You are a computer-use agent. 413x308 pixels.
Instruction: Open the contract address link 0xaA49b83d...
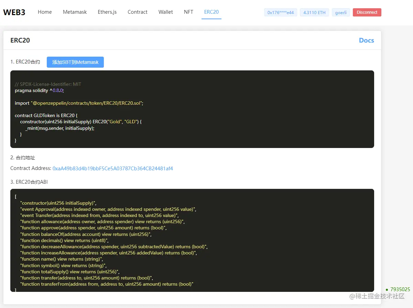pos(113,169)
